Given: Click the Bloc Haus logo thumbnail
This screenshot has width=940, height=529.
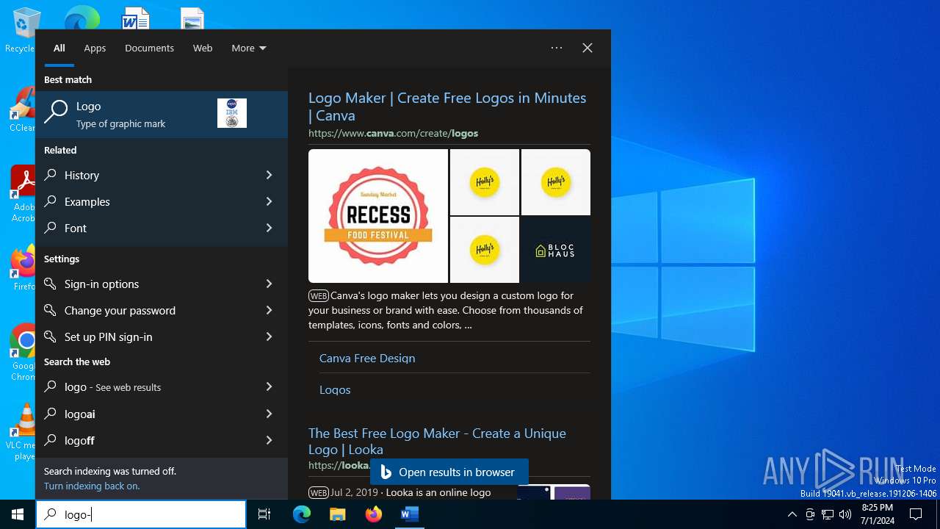Looking at the screenshot, I should pos(555,250).
